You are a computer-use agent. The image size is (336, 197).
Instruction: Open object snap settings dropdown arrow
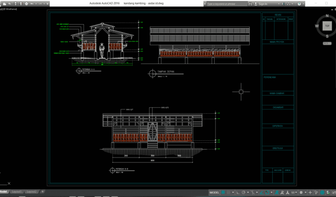272,192
